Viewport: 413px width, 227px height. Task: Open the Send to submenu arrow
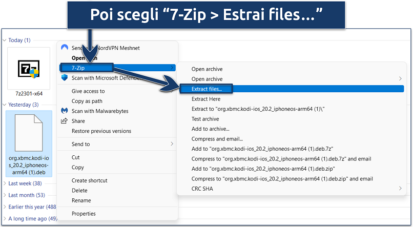pyautogui.click(x=172, y=144)
